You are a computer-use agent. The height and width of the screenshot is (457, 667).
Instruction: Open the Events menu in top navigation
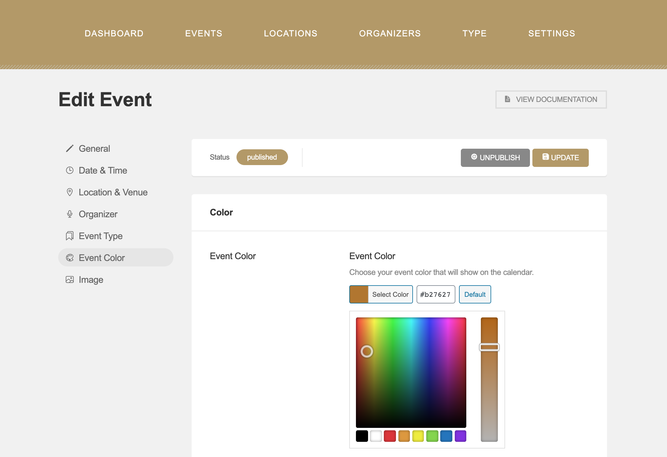[204, 33]
